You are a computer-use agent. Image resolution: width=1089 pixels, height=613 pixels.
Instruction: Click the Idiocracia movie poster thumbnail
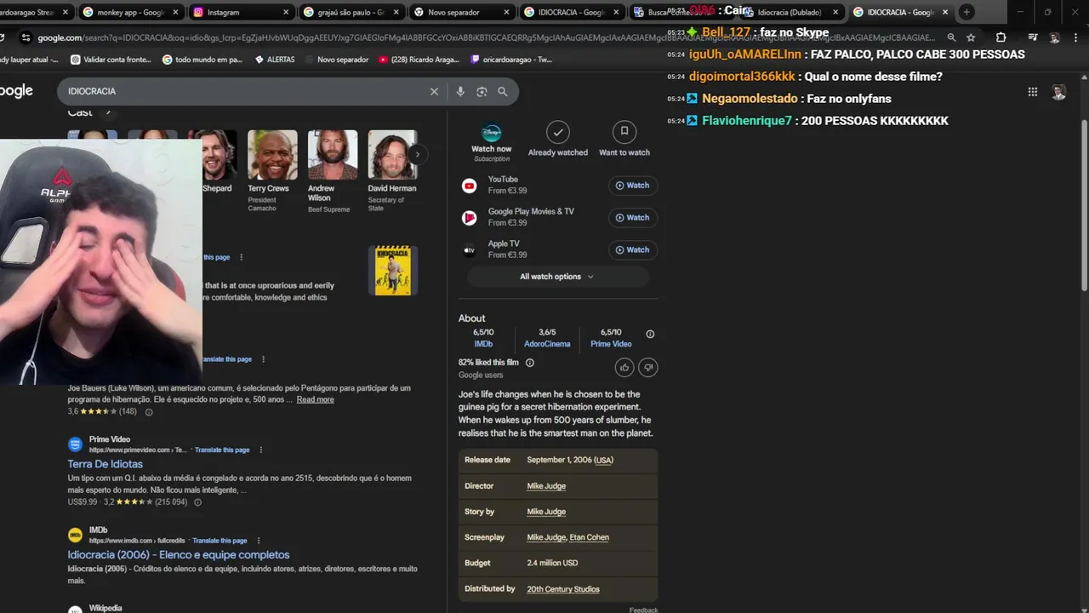[393, 271]
